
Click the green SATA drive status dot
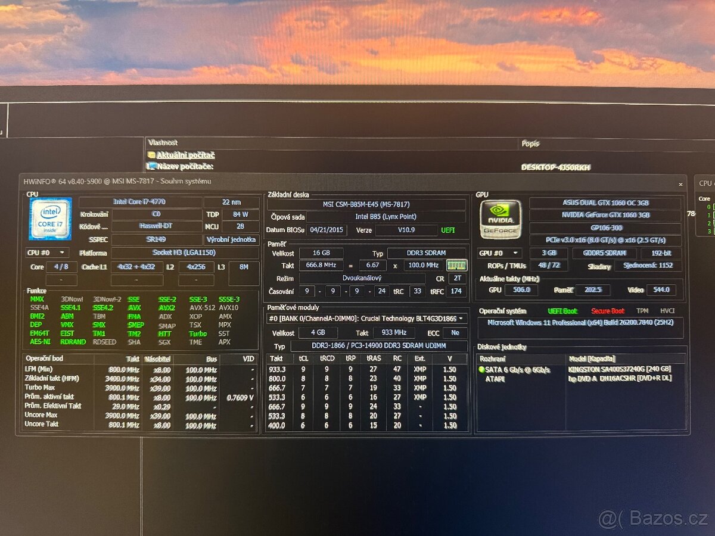[x=481, y=370]
